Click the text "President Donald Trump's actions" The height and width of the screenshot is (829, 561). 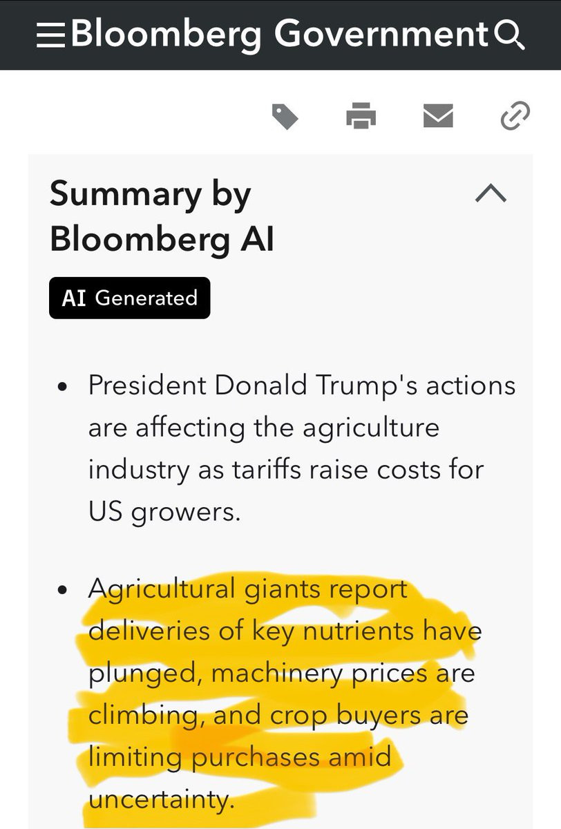point(302,385)
